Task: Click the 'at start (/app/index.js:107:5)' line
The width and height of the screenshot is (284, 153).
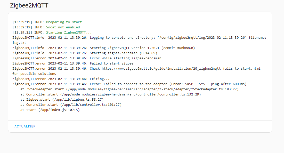Action: pos(50,110)
